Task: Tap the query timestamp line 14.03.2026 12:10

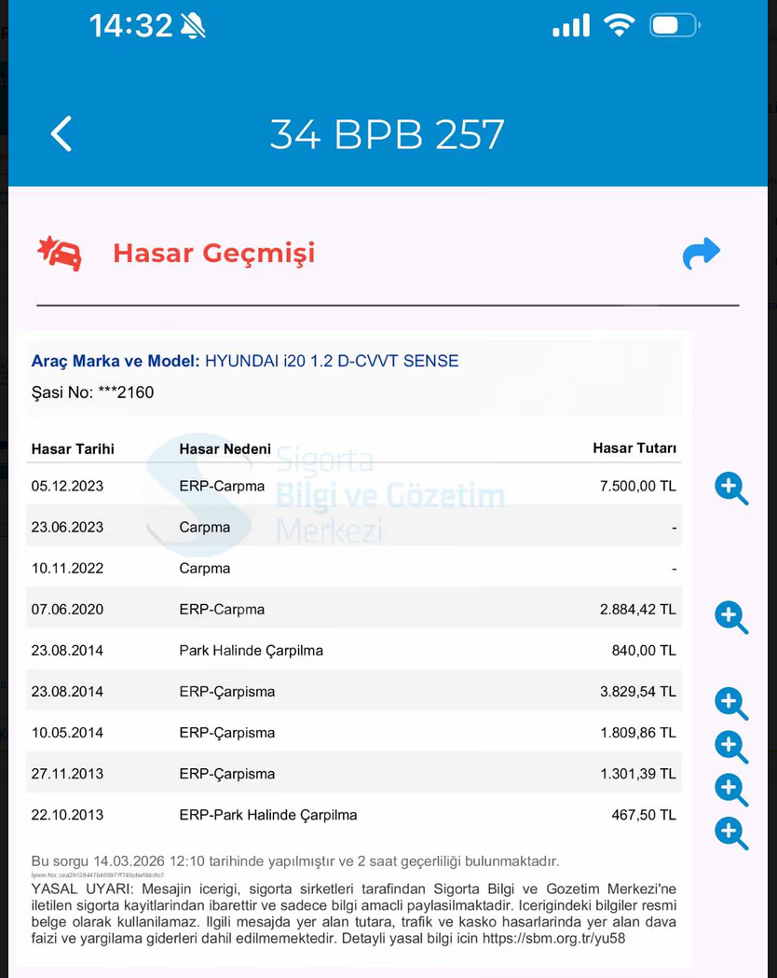Action: click(x=295, y=861)
